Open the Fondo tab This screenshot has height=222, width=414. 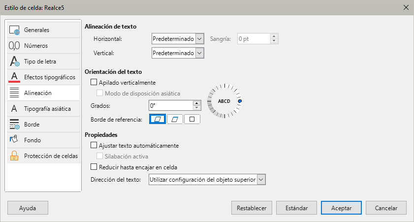click(43, 140)
